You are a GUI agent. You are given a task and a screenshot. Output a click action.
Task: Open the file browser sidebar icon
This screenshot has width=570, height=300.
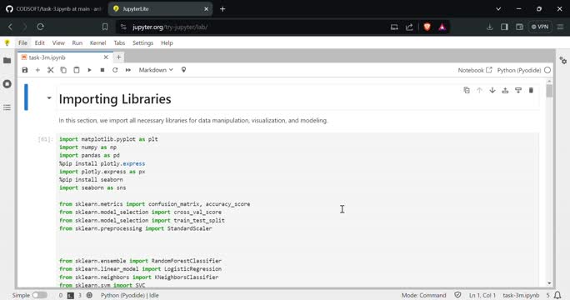coord(7,60)
